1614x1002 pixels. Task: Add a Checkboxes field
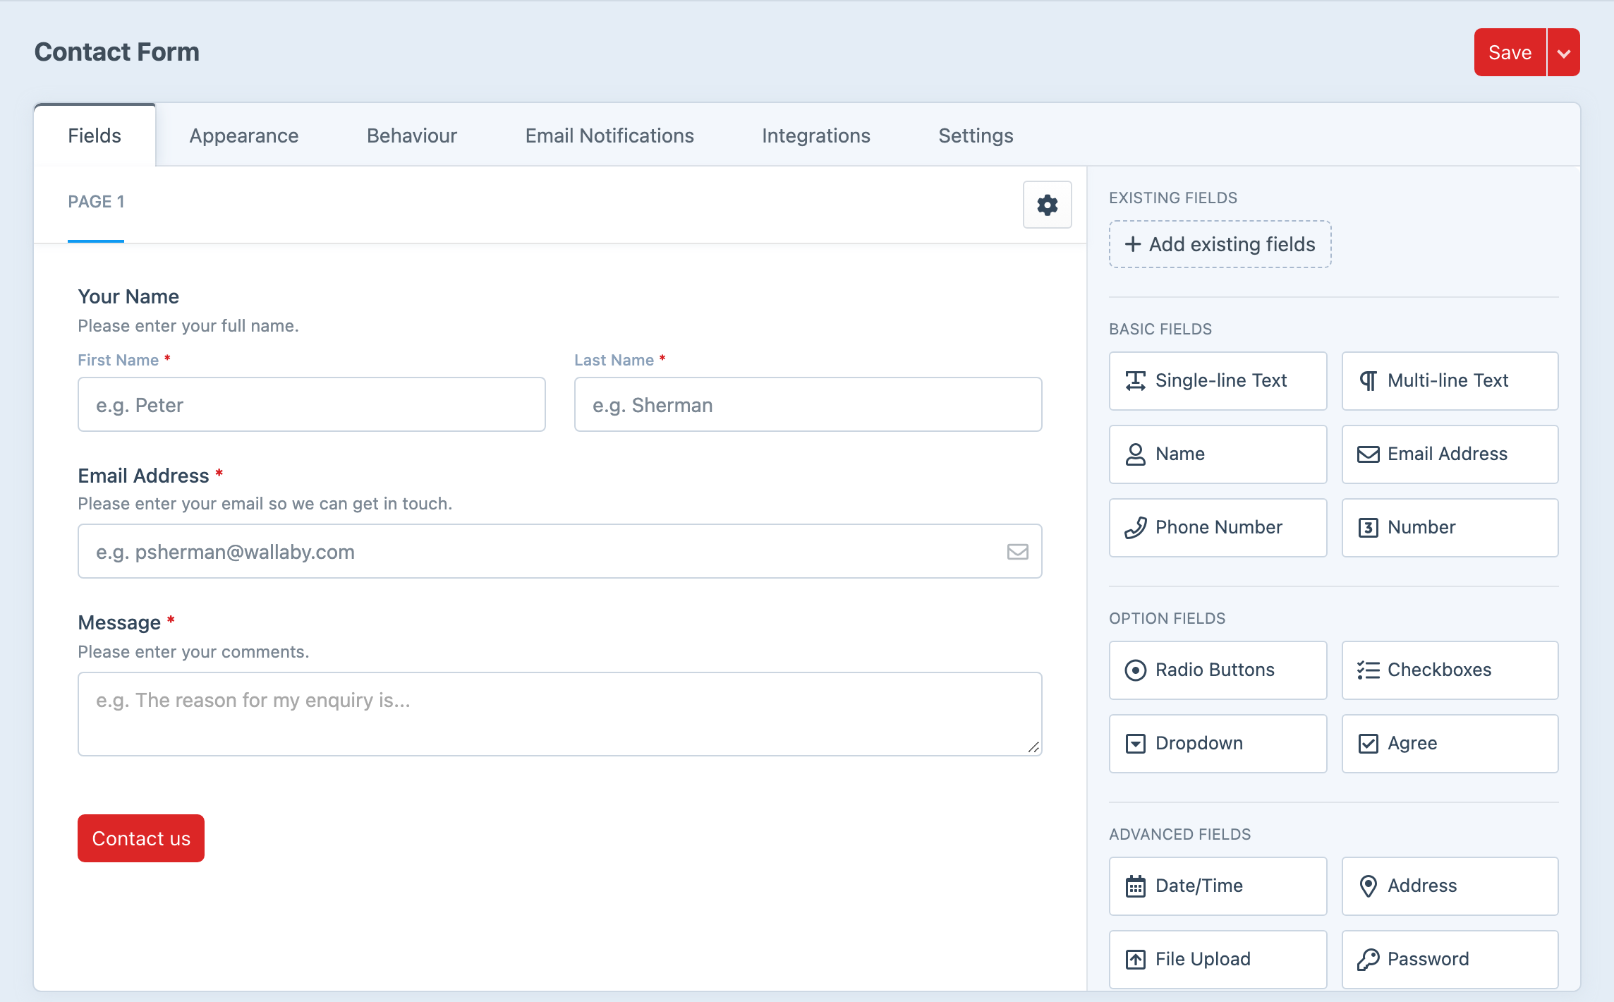1450,670
